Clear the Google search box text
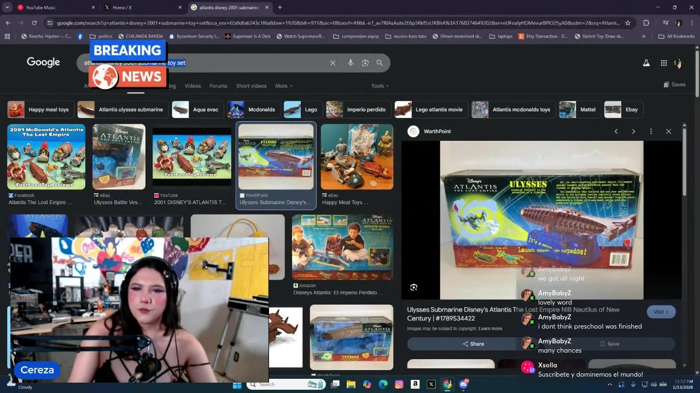The image size is (700, 393). point(332,63)
